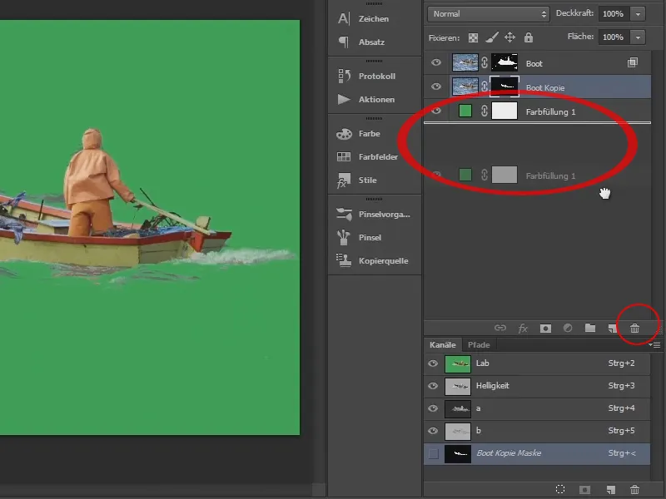This screenshot has width=666, height=499.
Task: Click the Fläche 100% value field
Action: (x=614, y=37)
